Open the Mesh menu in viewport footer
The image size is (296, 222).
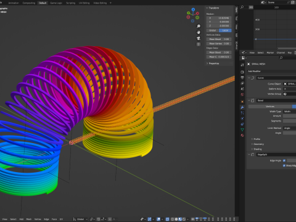(x=29, y=219)
